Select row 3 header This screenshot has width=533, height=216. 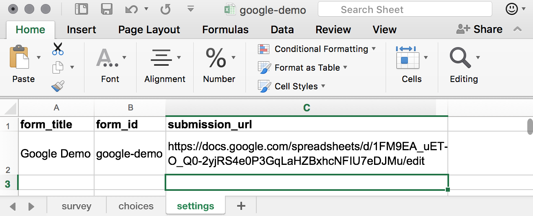[9, 183]
